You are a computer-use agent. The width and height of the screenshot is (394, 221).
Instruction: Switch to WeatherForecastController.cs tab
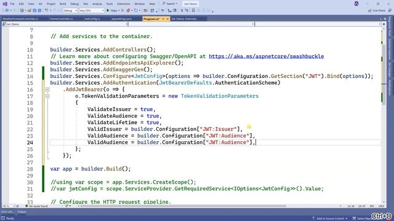coord(20,19)
